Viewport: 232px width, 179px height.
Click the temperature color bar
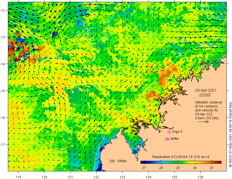181,162
